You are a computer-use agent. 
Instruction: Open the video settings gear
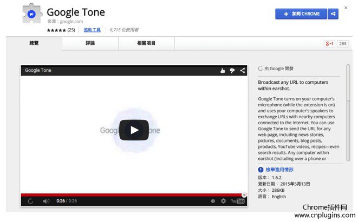coord(223,201)
